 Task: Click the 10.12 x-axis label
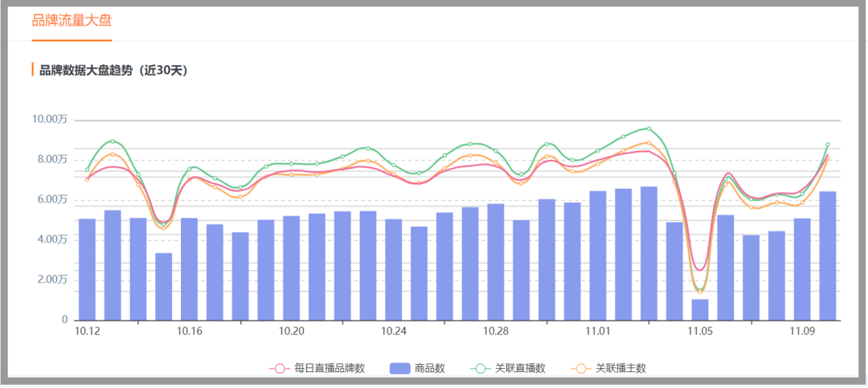click(87, 331)
